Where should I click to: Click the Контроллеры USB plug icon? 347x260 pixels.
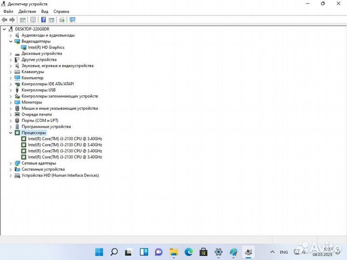(17, 90)
